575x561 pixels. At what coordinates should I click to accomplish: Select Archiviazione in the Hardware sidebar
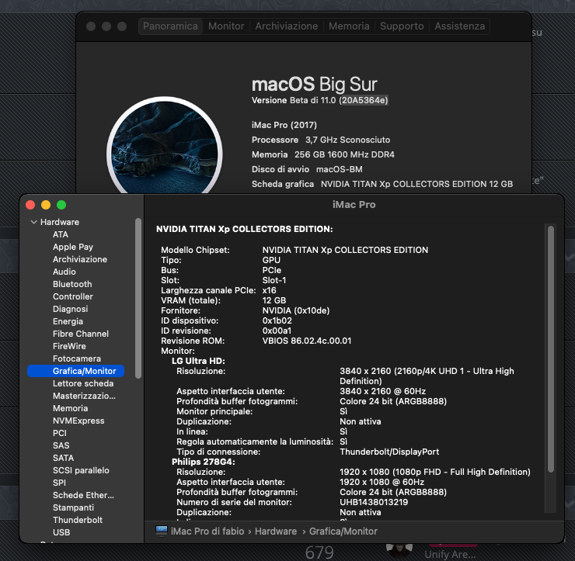point(80,259)
